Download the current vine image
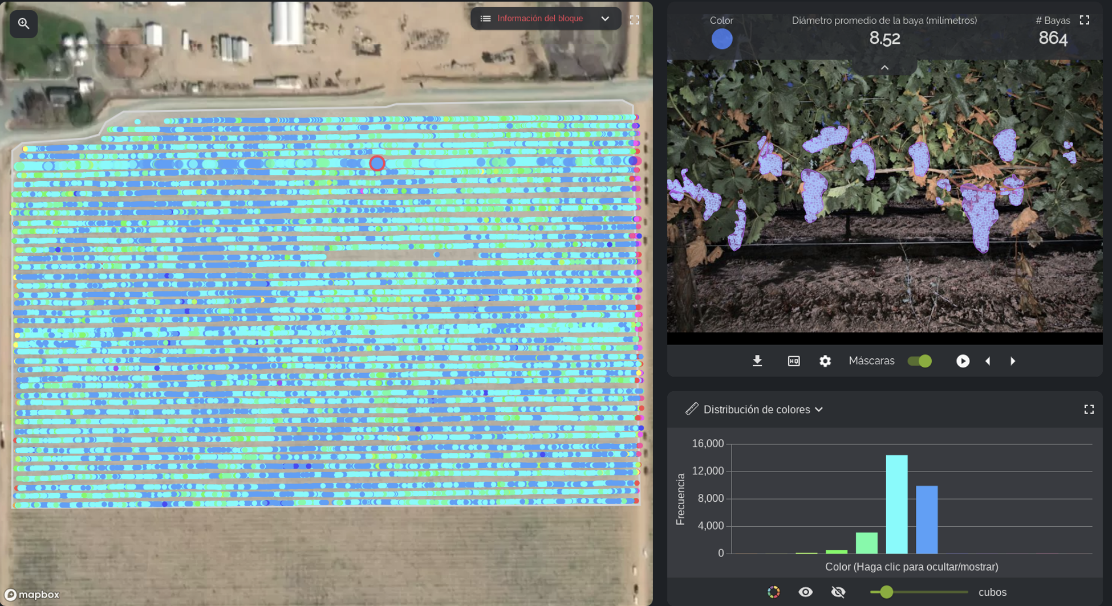This screenshot has width=1112, height=606. click(757, 361)
